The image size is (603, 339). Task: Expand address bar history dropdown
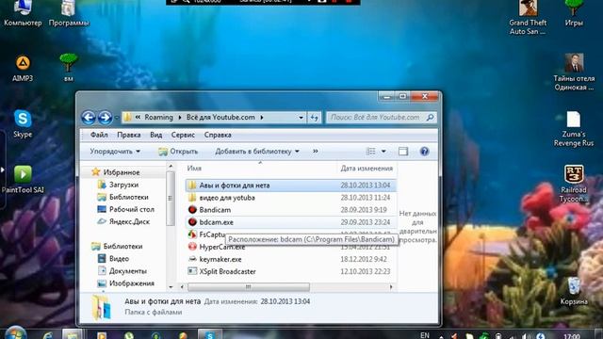[x=301, y=118]
